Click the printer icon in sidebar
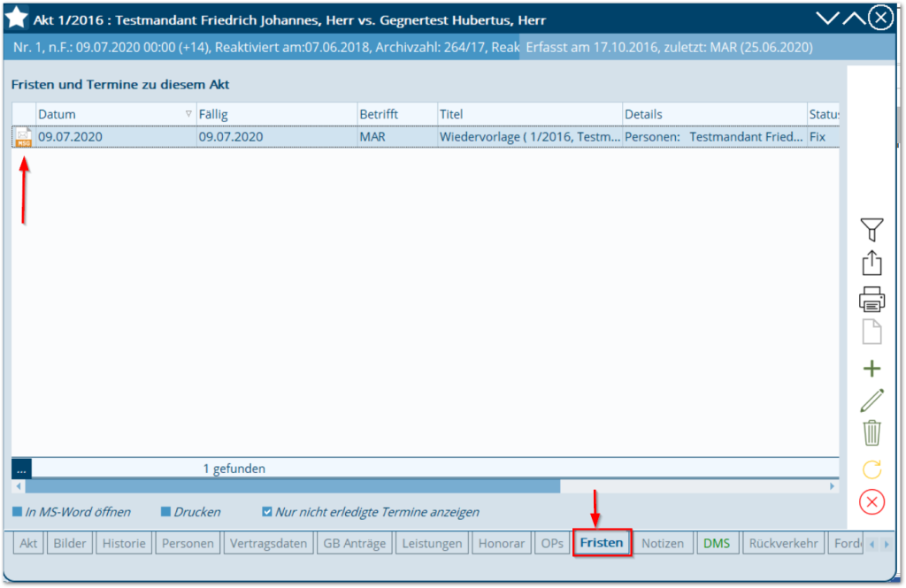Viewport: 906px width, 588px height. (x=871, y=299)
